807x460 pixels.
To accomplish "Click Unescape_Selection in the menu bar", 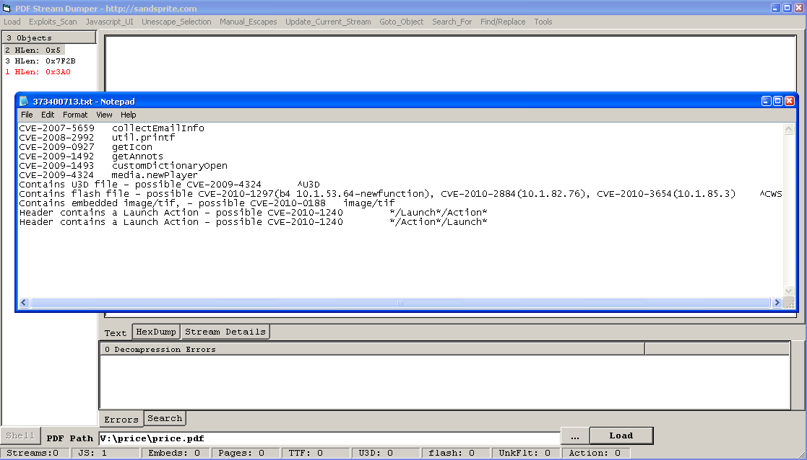I will [176, 22].
